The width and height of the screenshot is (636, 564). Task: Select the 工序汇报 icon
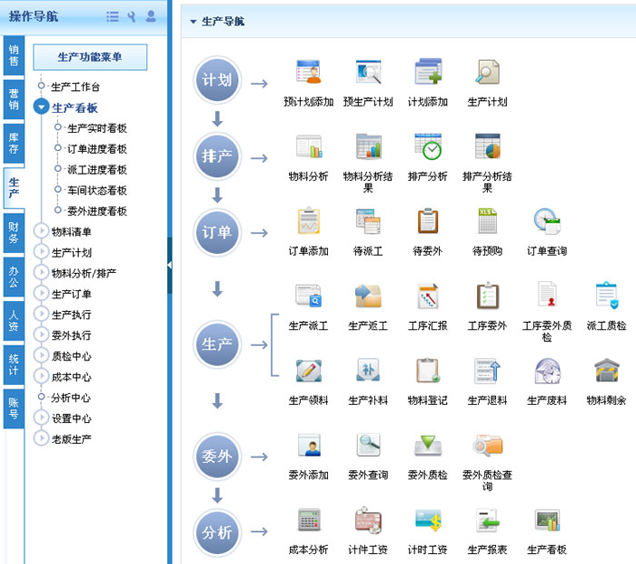coord(428,296)
